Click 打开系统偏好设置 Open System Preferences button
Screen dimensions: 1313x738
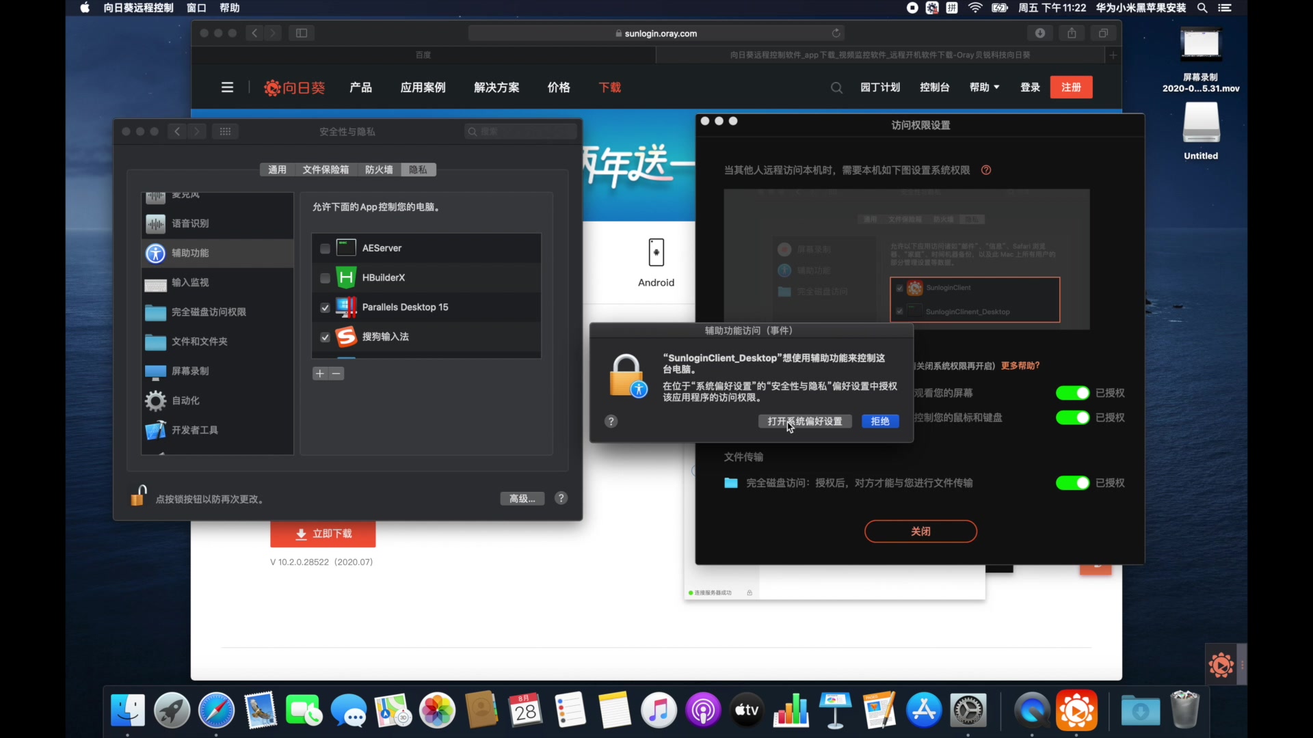[804, 421]
